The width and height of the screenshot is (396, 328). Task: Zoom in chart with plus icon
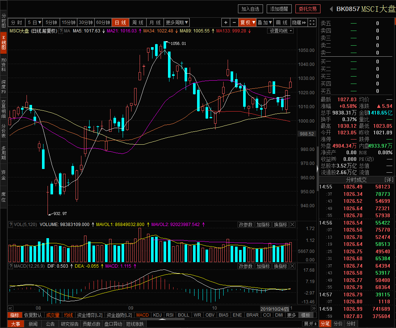pos(226,22)
